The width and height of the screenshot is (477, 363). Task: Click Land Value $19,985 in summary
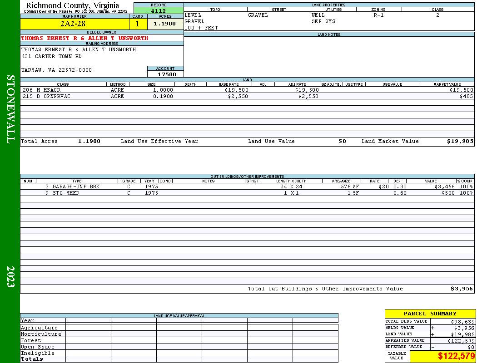click(463, 334)
